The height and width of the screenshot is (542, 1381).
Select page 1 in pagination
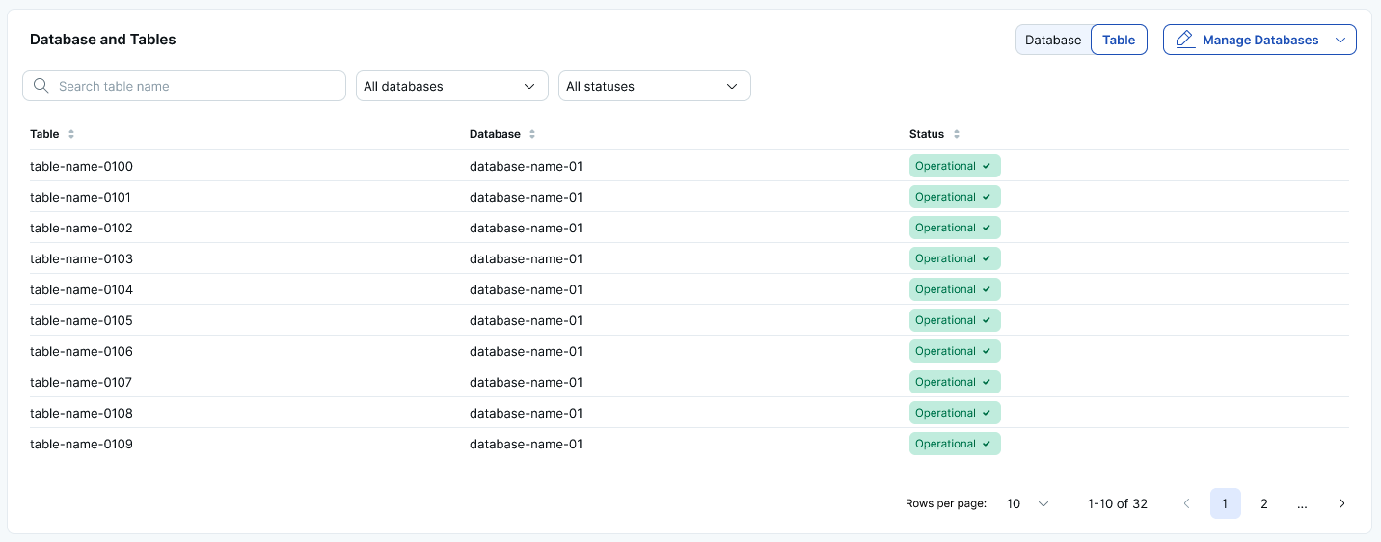(1225, 503)
